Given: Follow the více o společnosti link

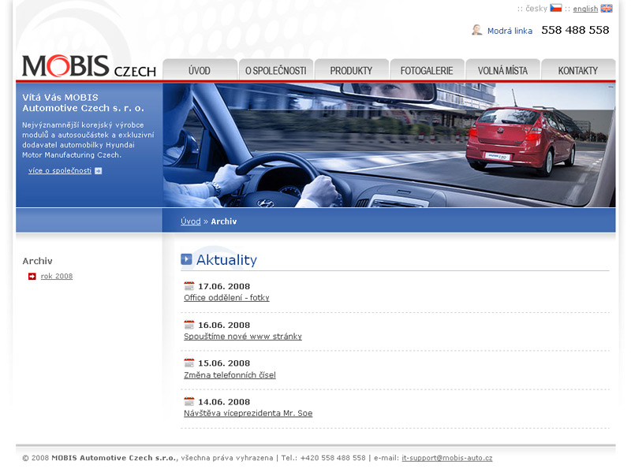Looking at the screenshot, I should (60, 170).
